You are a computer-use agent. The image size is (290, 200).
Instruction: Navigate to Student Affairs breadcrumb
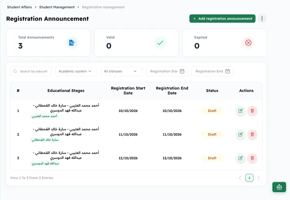point(19,7)
